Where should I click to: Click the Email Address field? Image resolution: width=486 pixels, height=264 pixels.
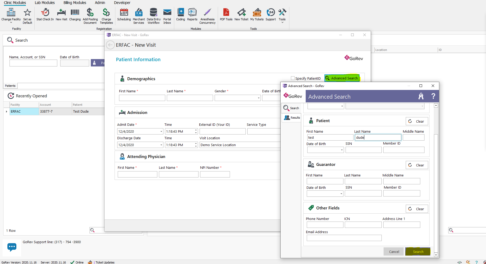click(x=344, y=238)
